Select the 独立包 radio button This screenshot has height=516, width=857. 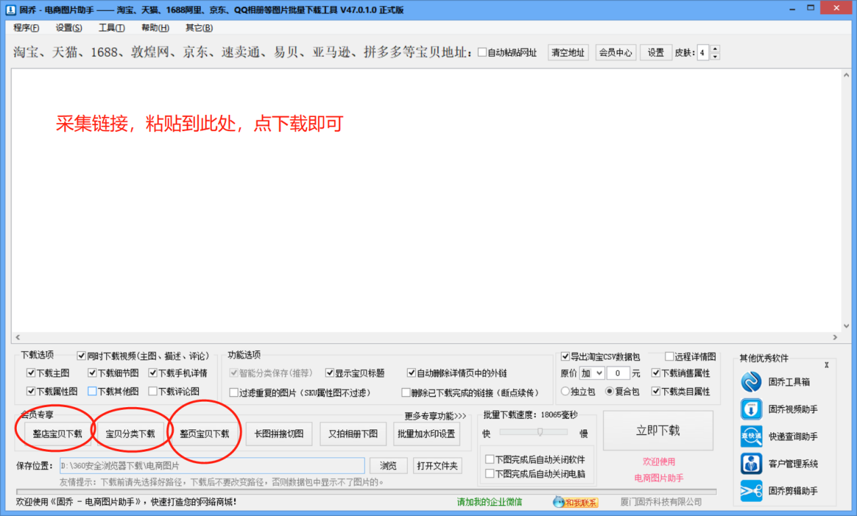[x=565, y=391]
